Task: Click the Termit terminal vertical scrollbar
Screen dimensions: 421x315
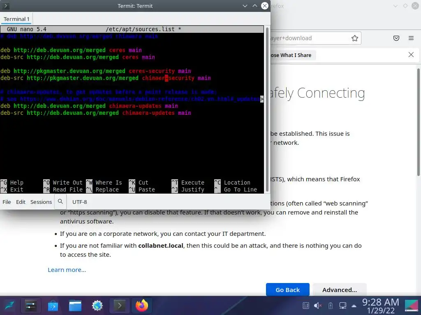Action: (267, 109)
